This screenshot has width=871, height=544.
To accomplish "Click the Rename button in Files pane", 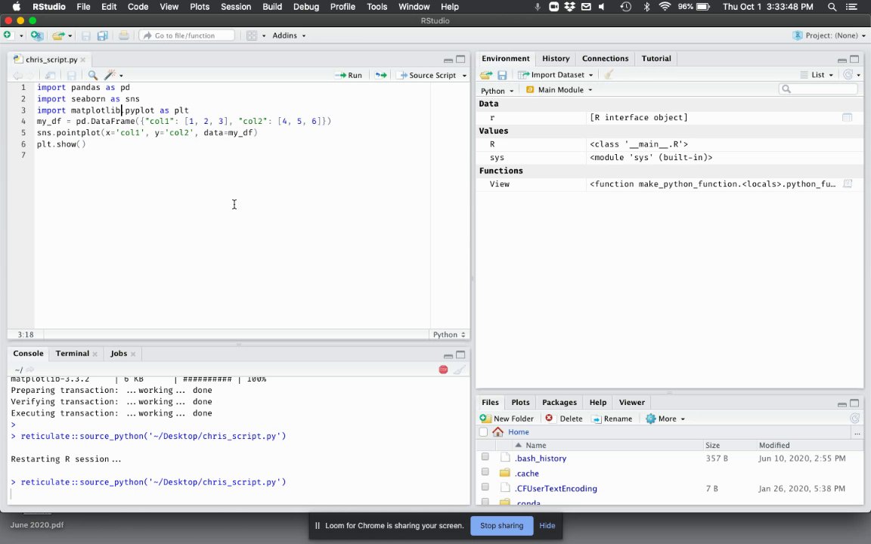I will pyautogui.click(x=612, y=419).
